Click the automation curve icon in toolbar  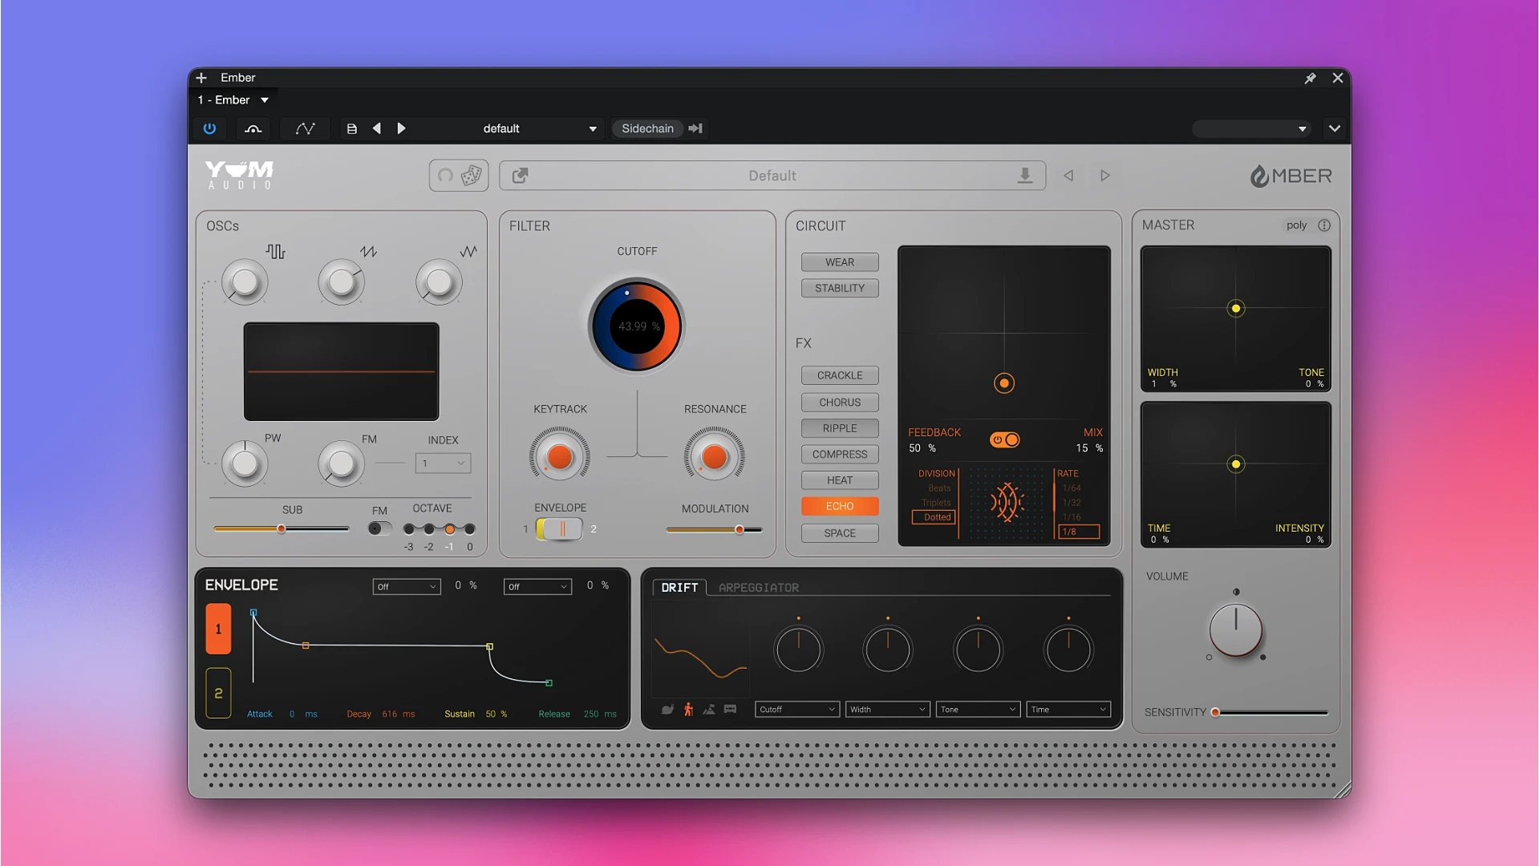pos(305,128)
